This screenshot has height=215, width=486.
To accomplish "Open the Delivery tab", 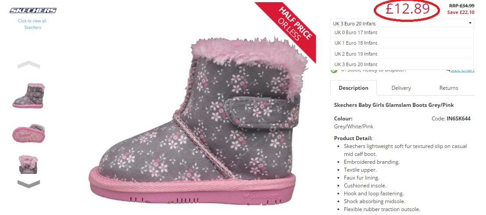I will click(x=401, y=88).
